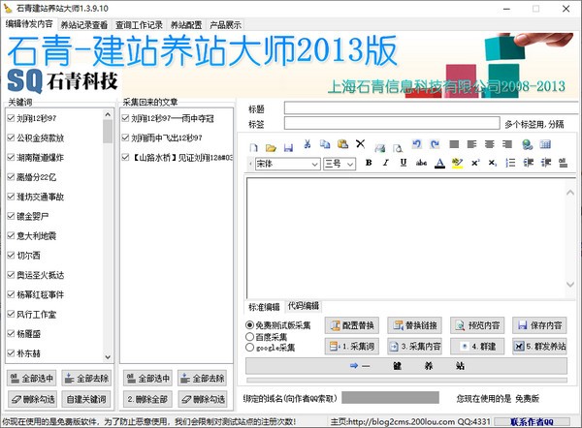The height and width of the screenshot is (428, 582).
Task: Toggle underline formatting
Action: pos(404,163)
